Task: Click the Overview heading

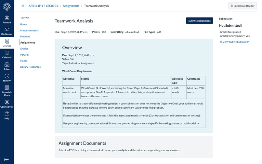Action: [72, 48]
